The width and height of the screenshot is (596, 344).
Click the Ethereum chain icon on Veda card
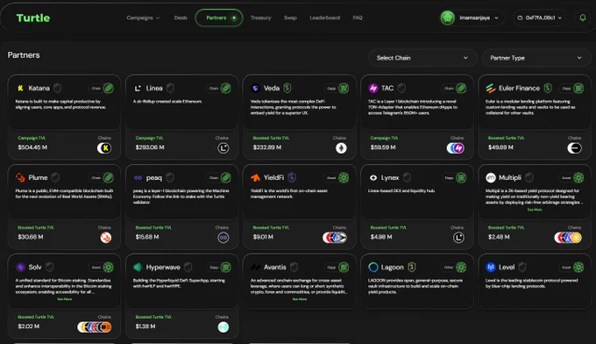tap(341, 148)
